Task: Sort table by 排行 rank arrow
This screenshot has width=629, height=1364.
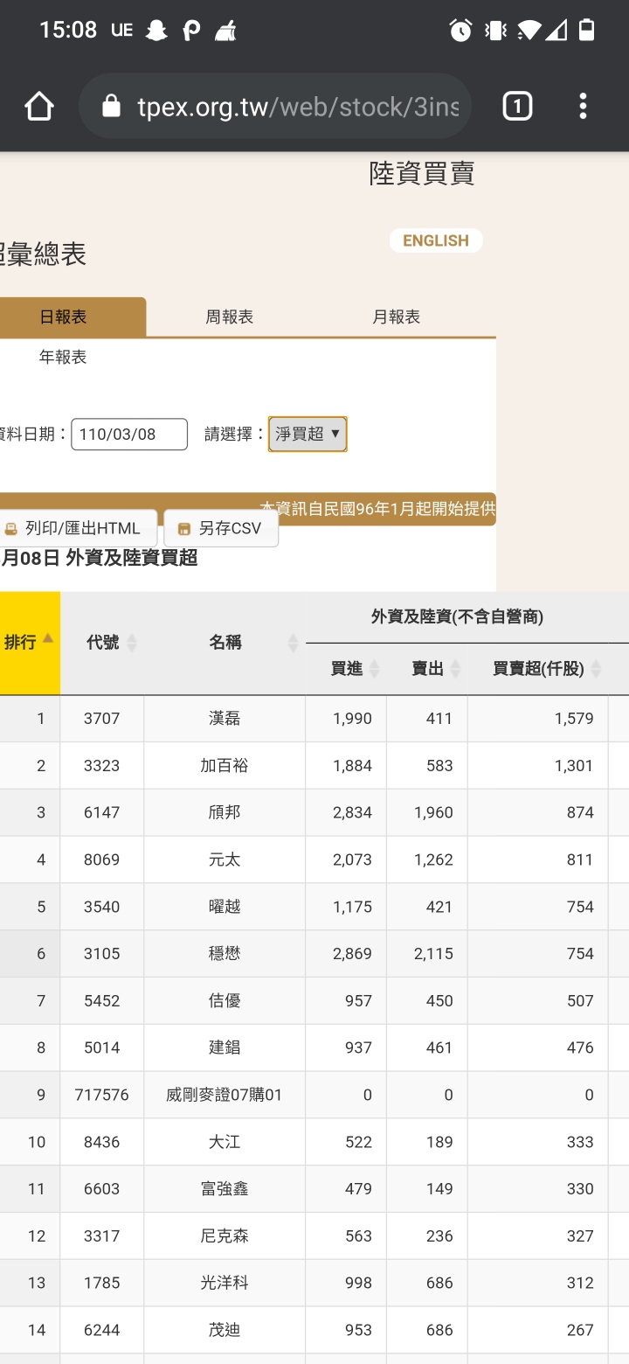Action: pos(48,639)
